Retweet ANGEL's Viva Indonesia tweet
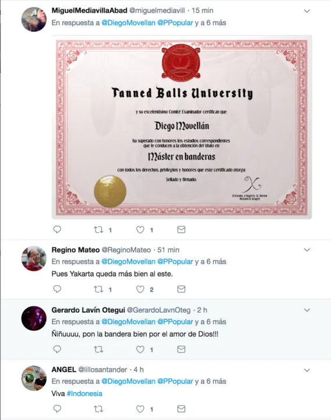Image resolution: width=331 pixels, height=420 pixels. [98, 409]
